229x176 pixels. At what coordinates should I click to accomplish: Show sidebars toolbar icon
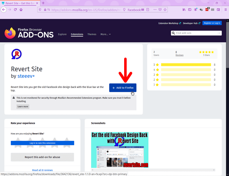click(190, 10)
